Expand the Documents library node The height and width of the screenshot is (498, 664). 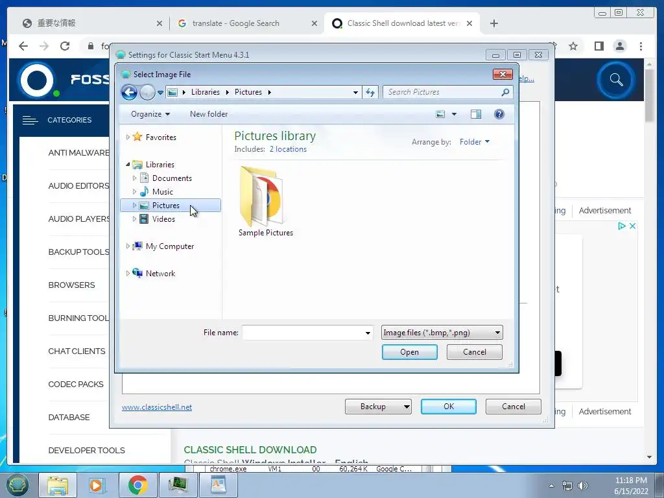click(135, 178)
